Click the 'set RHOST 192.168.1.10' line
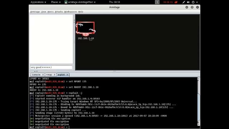Screen dimensions: 229x129 [64, 87]
